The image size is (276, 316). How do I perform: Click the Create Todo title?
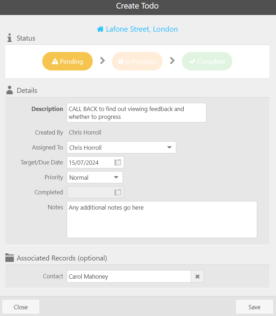(137, 6)
